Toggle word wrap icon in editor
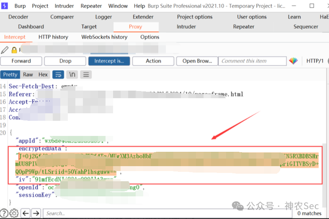 coord(58,75)
